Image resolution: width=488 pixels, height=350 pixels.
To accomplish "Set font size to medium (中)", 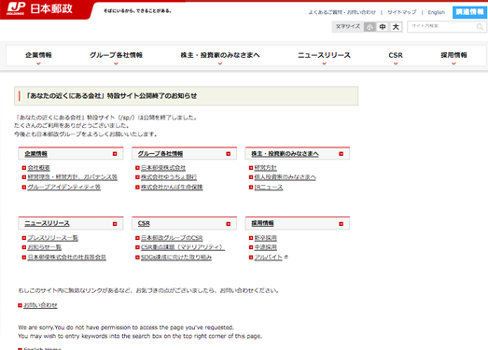I will click(383, 27).
